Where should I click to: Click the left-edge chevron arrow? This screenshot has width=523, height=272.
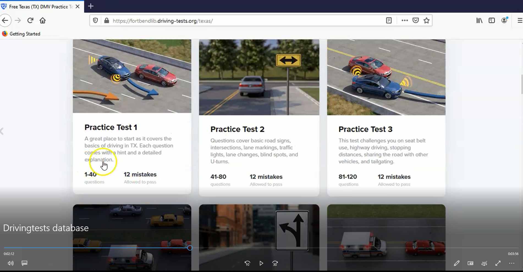[2, 131]
